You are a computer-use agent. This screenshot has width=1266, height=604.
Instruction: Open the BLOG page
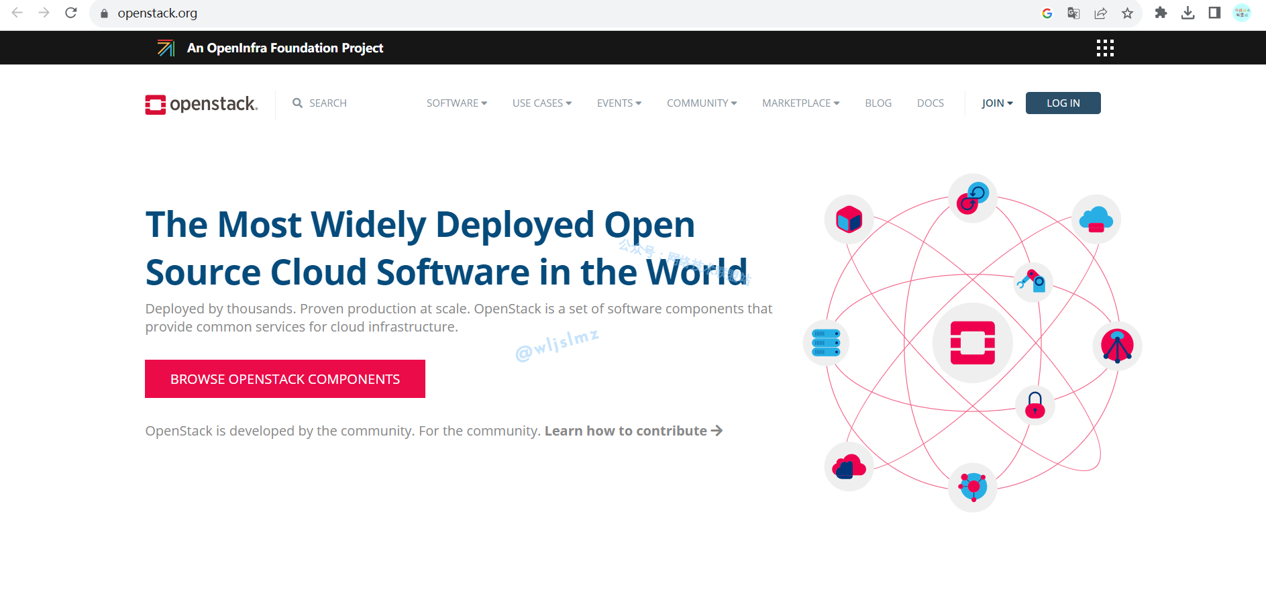878,103
